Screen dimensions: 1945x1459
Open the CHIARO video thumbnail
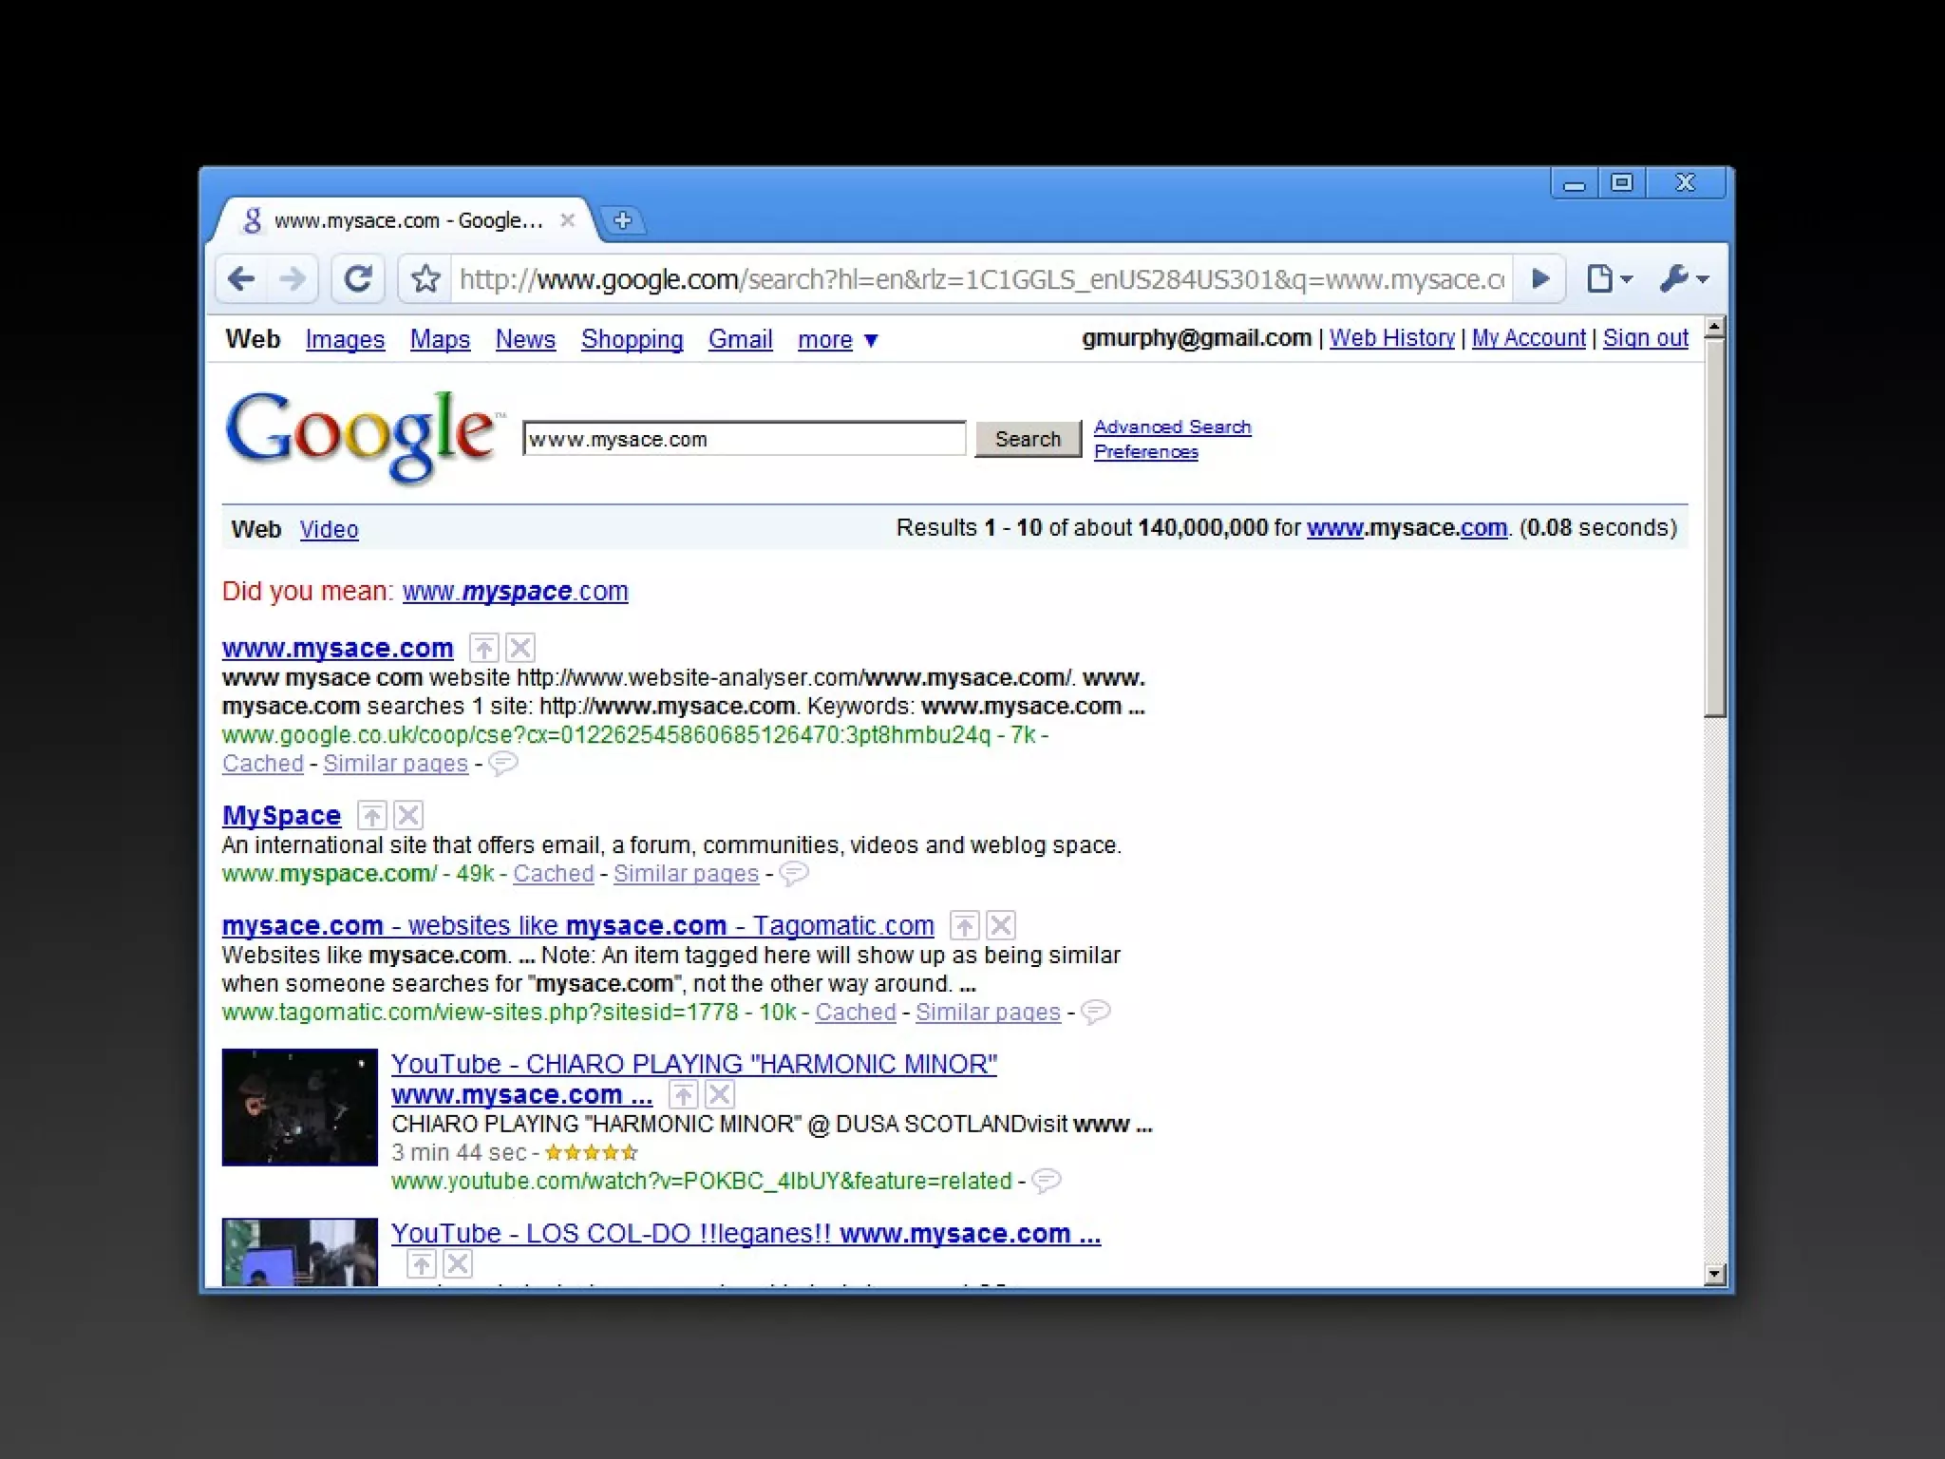(x=300, y=1108)
